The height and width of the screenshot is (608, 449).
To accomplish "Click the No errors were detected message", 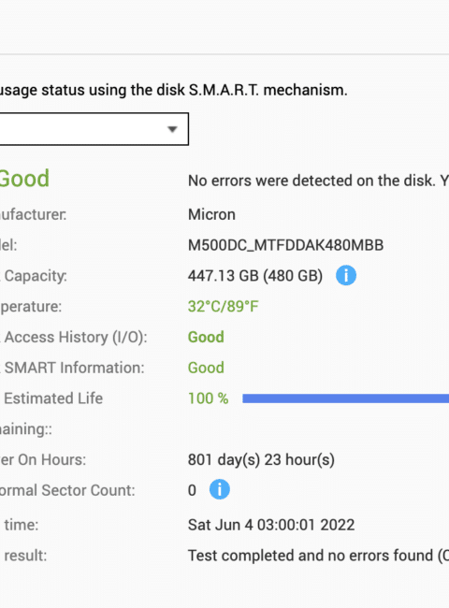I will click(x=318, y=181).
